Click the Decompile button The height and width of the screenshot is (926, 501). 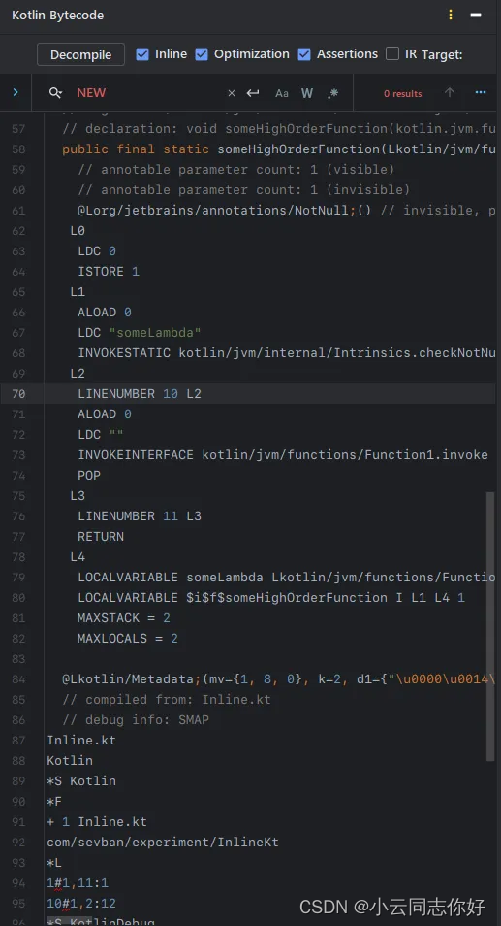(80, 54)
